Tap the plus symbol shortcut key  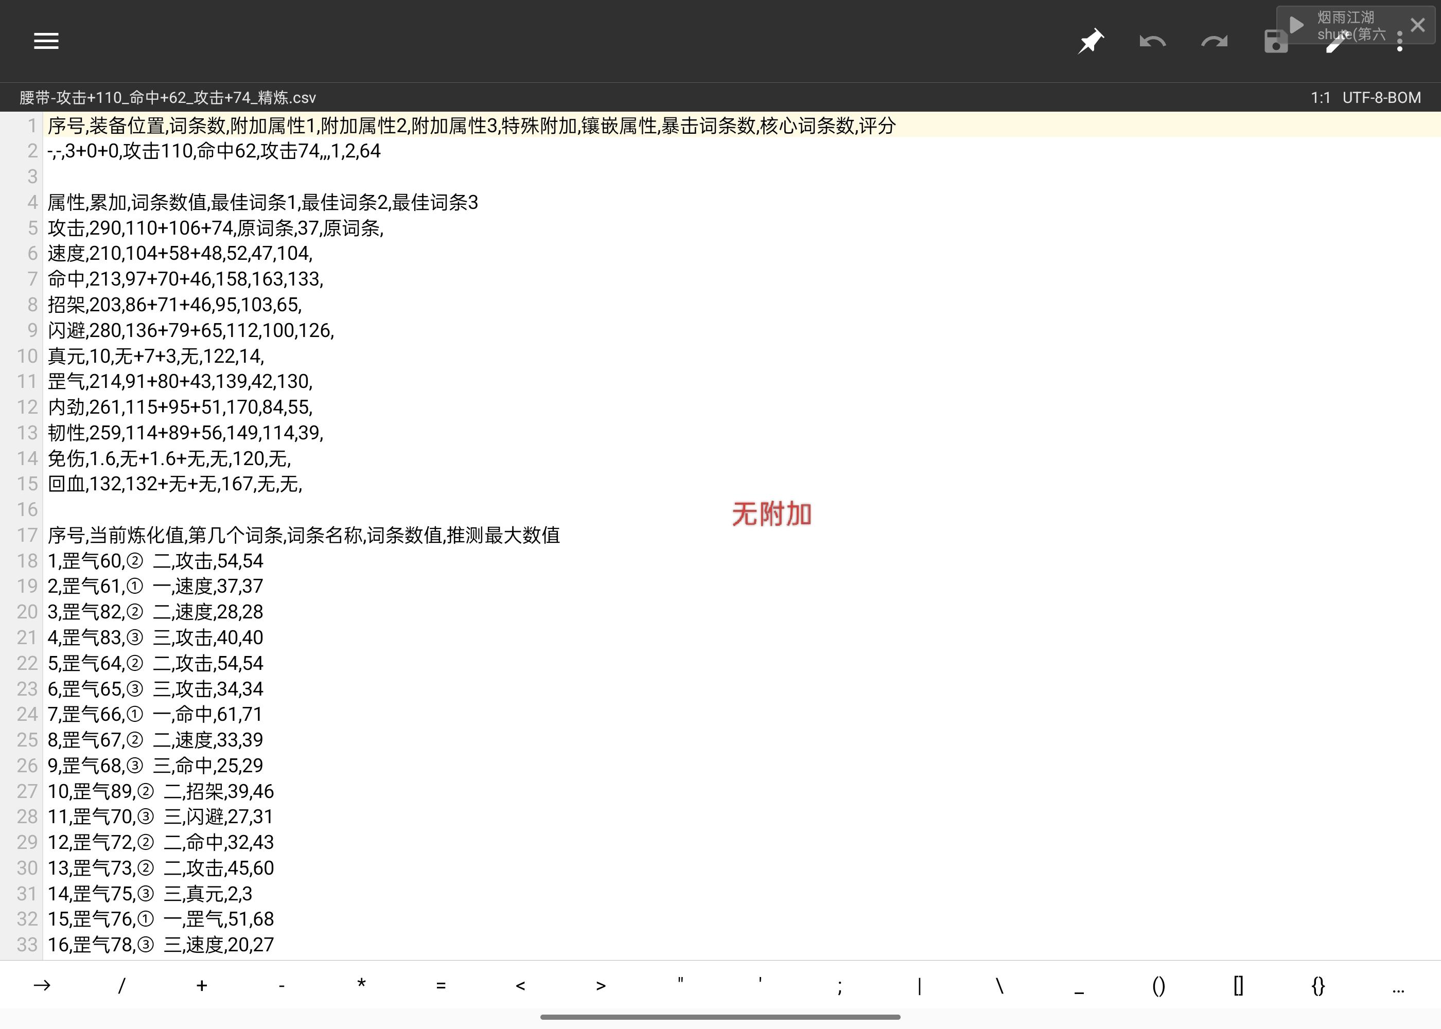[x=202, y=985]
